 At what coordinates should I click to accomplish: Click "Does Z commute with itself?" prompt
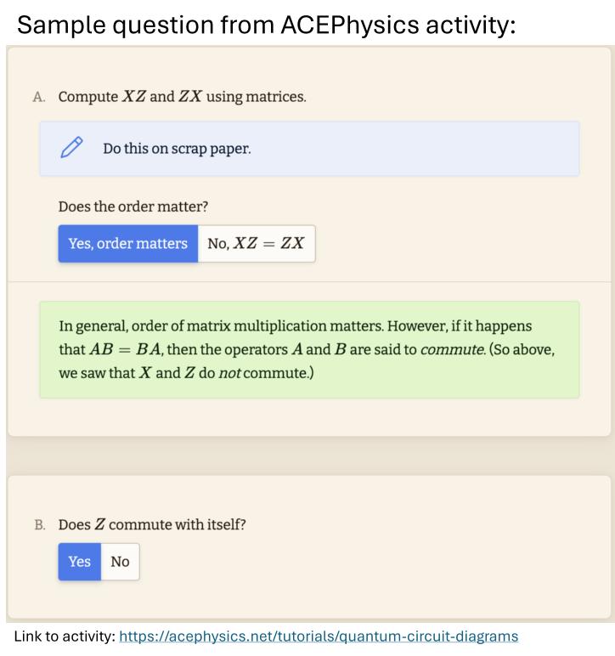coord(152,524)
